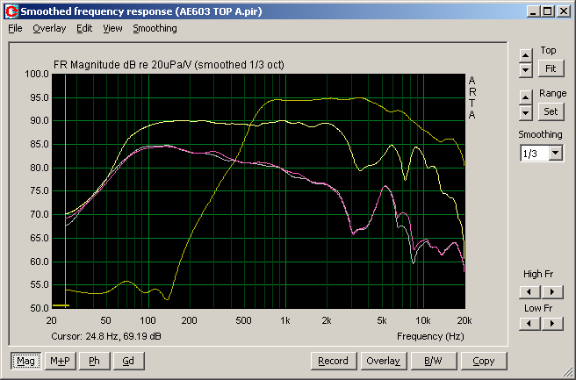
Task: Click the Low Fr left arrow
Action: point(529,324)
